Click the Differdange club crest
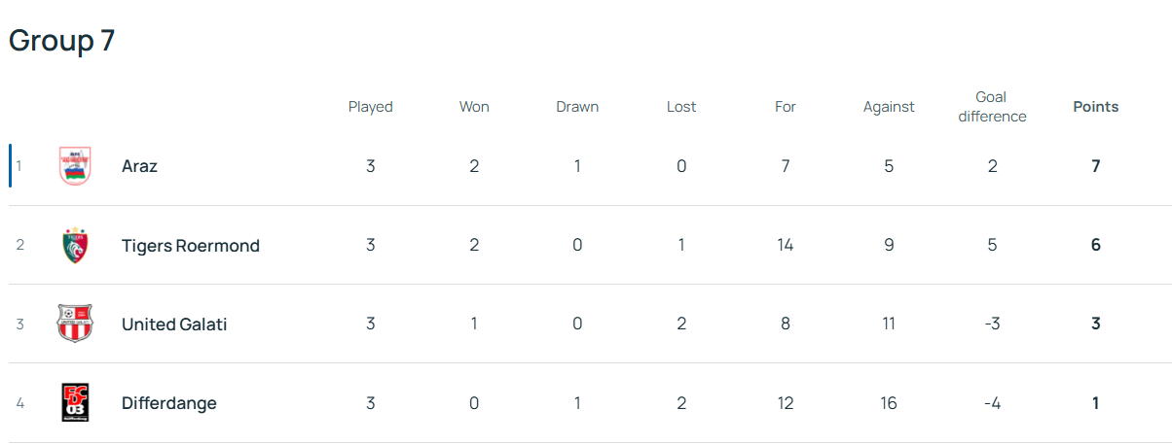 pyautogui.click(x=75, y=403)
